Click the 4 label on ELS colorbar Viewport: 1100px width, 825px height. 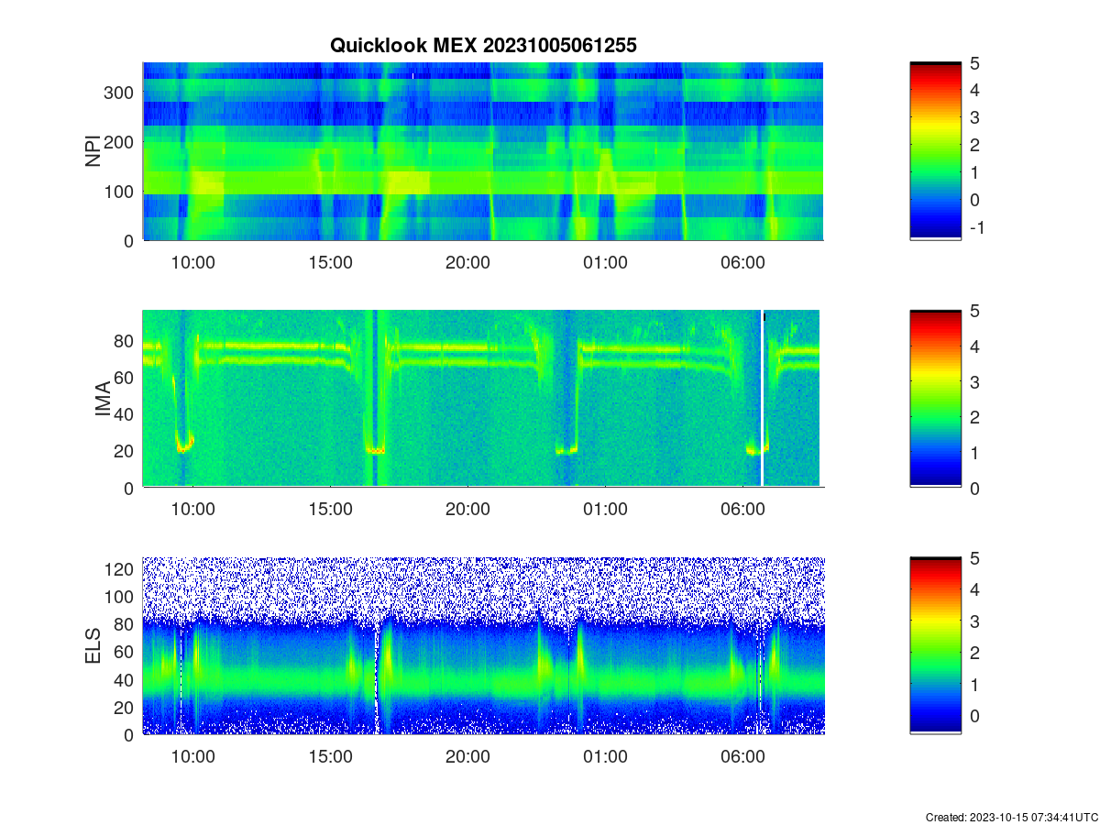(x=974, y=589)
